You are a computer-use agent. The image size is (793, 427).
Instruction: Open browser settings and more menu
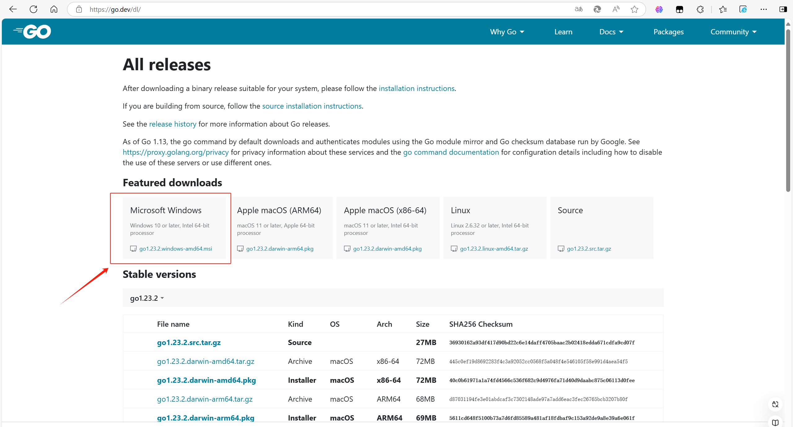click(764, 9)
